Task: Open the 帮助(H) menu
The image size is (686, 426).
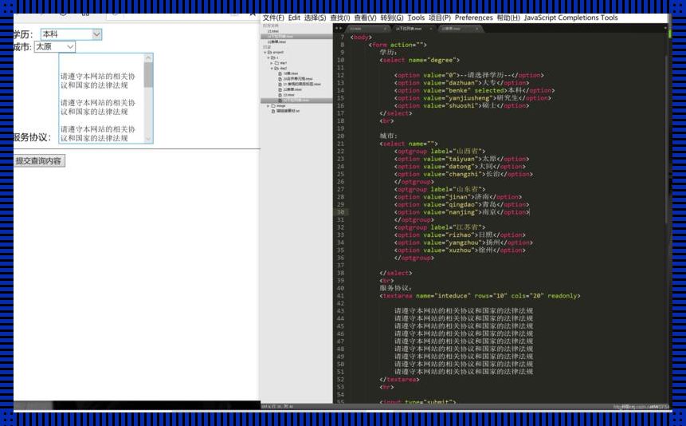Action: [x=508, y=18]
